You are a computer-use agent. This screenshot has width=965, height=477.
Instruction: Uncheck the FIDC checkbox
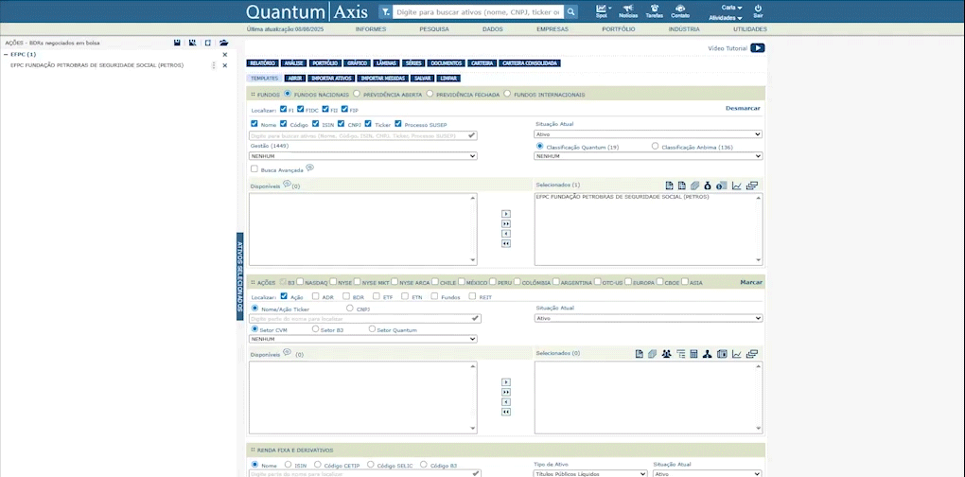(x=300, y=109)
